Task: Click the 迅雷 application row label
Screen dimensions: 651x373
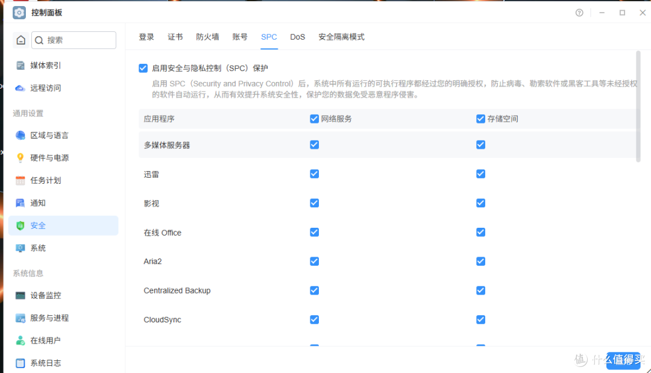Action: click(x=151, y=174)
